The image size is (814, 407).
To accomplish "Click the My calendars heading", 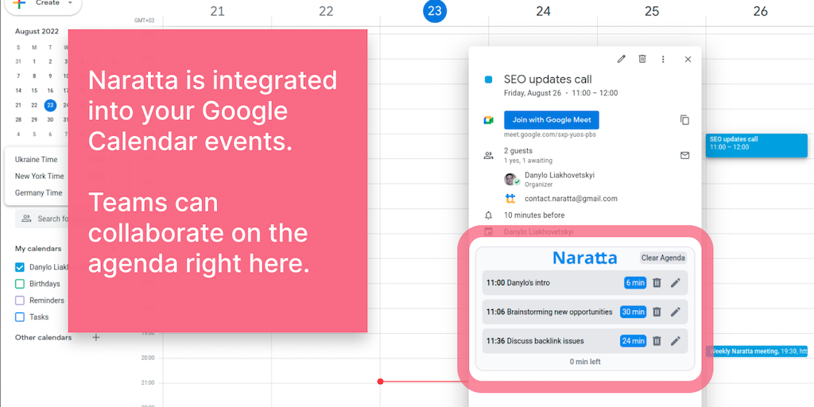I will coord(38,249).
